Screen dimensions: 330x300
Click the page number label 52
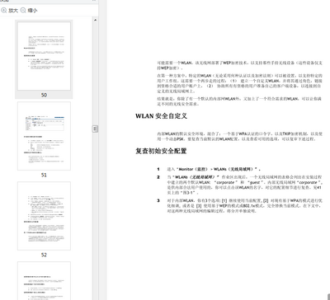point(44,255)
